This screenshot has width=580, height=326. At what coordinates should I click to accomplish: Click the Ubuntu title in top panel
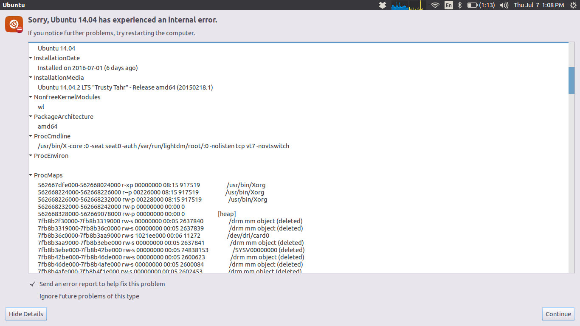[14, 5]
